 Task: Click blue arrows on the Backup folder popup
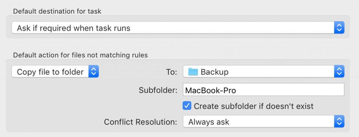[339, 72]
